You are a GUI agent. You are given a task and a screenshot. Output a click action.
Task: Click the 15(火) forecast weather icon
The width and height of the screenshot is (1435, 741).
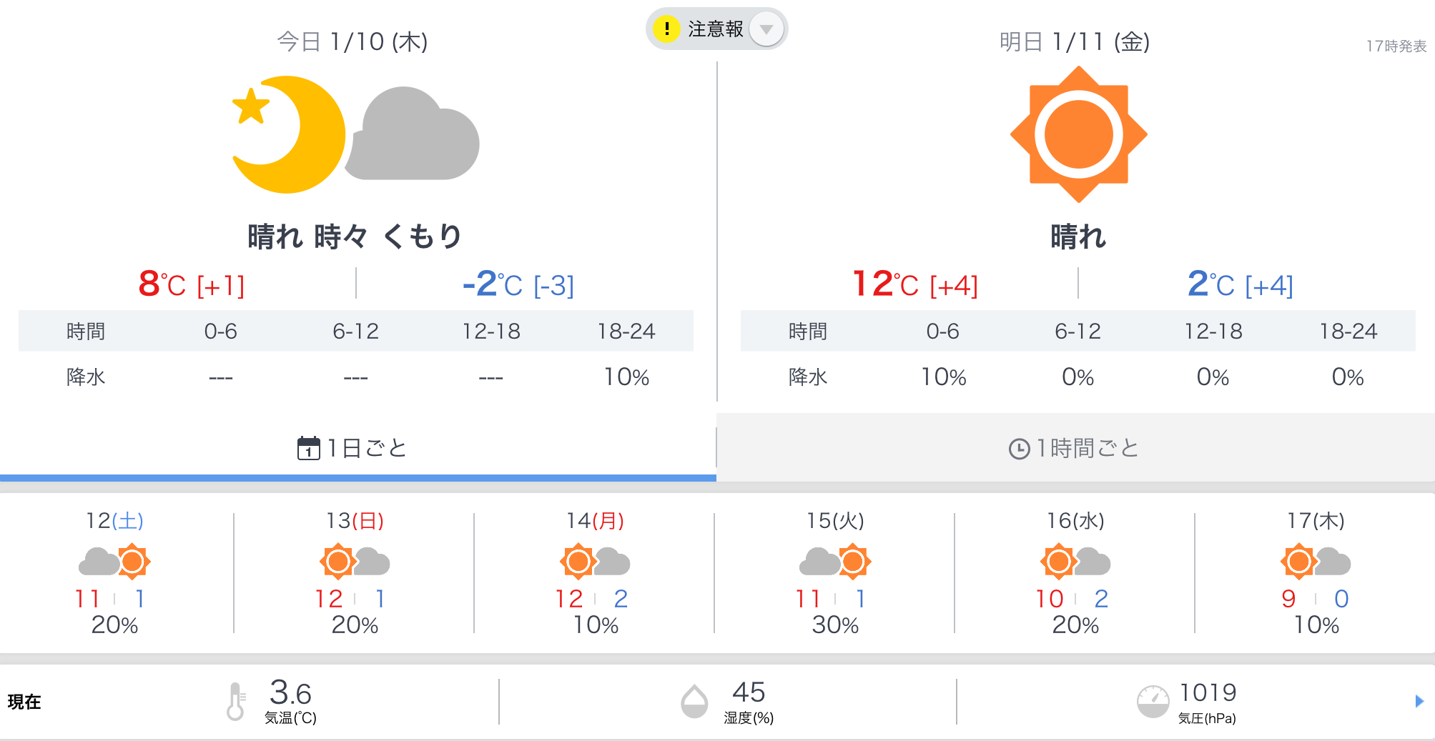835,562
